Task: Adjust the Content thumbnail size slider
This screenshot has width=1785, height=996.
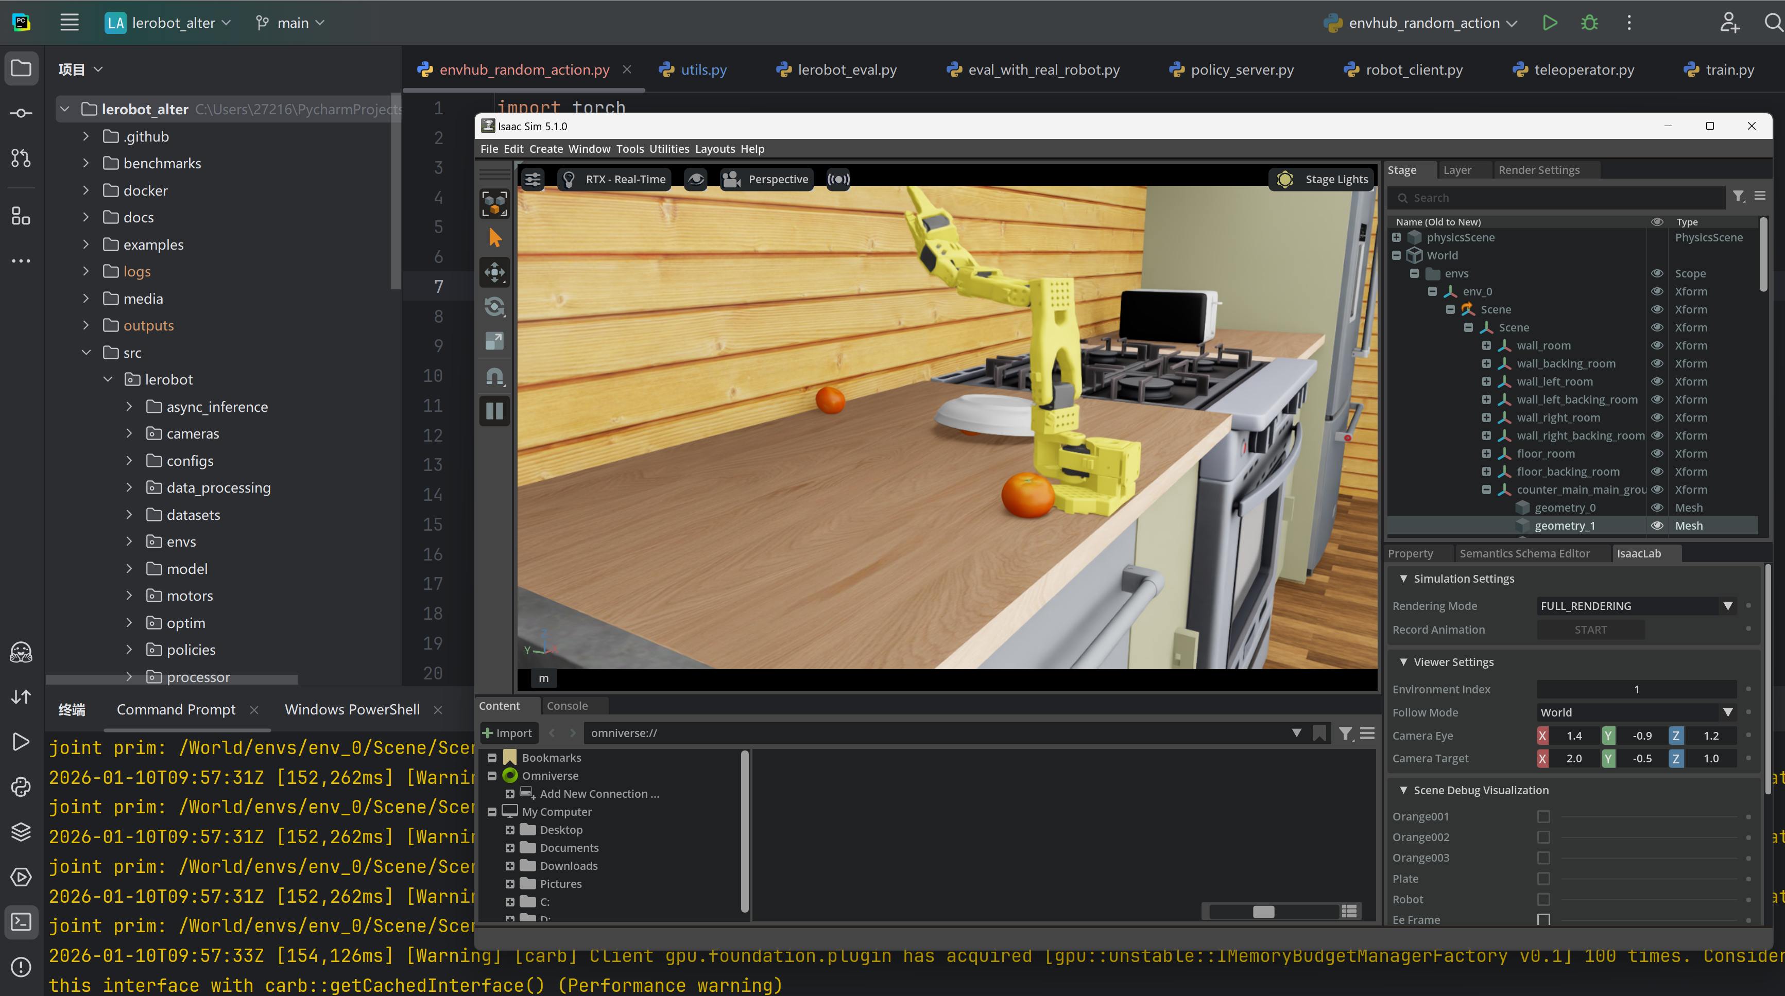Action: pos(1263,912)
